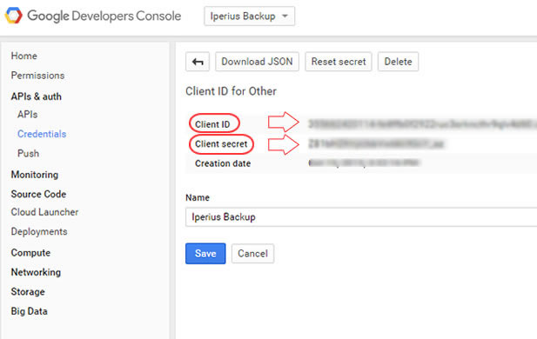The width and height of the screenshot is (537, 339).
Task: Save the client ID settings
Action: pyautogui.click(x=205, y=254)
